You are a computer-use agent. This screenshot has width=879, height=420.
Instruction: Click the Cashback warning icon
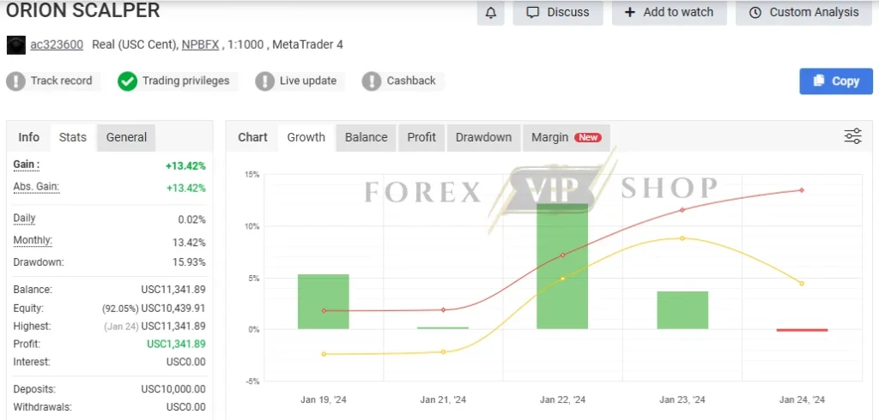[372, 81]
